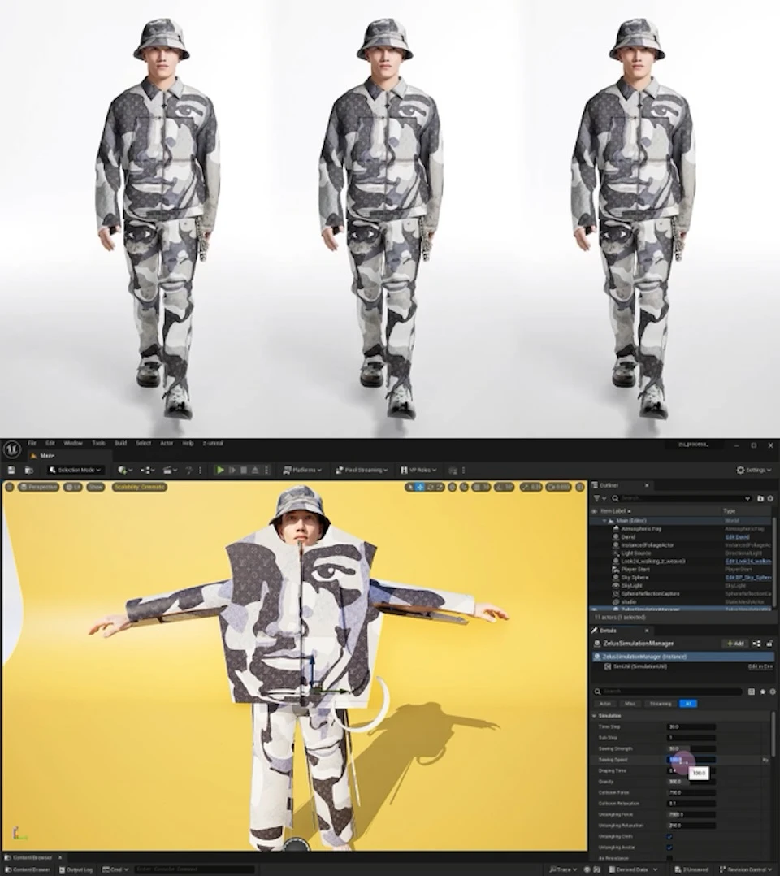The image size is (780, 876).
Task: Click the Add button in the Details panel
Action: 735,644
